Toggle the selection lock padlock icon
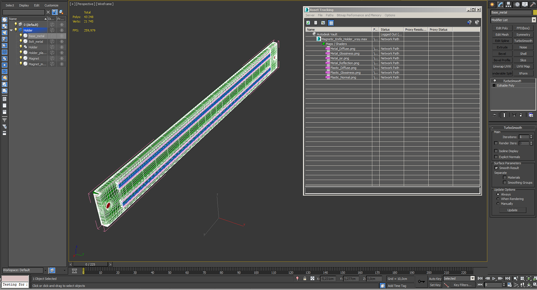537x290 pixels. point(305,278)
